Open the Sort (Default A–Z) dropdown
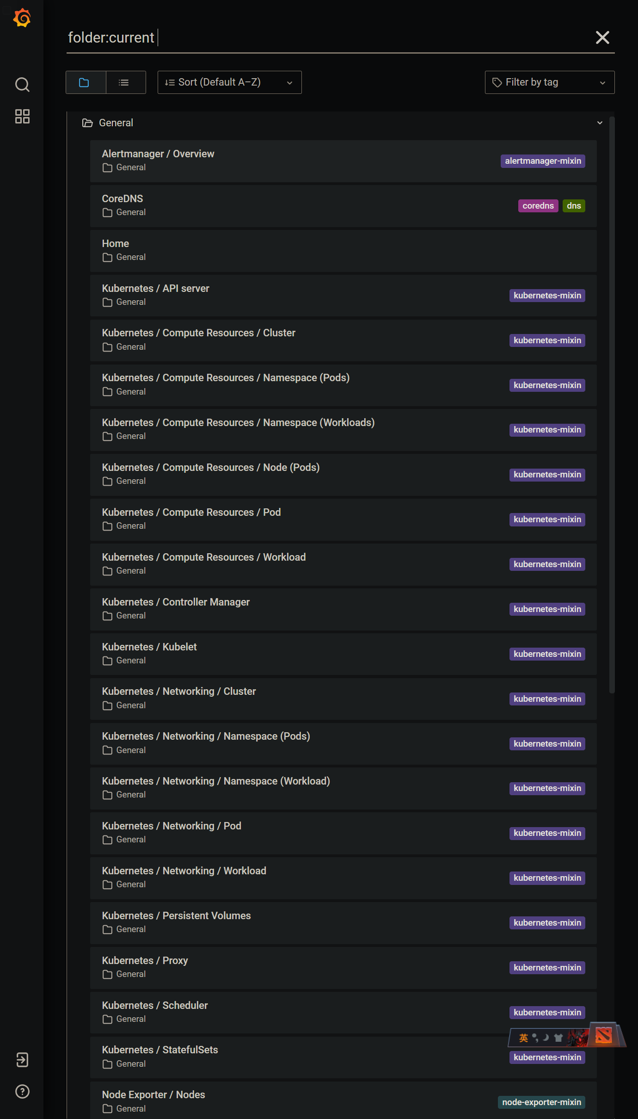 tap(229, 83)
